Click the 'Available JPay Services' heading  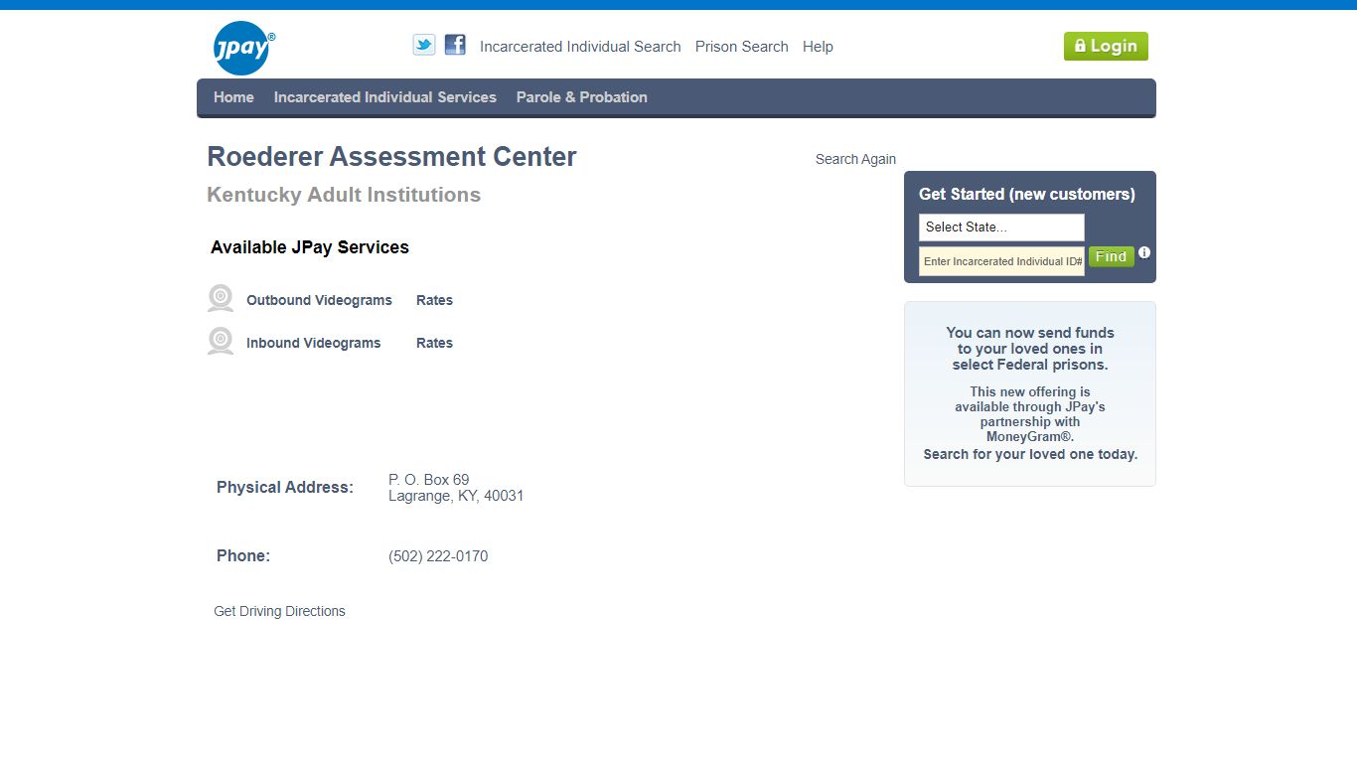coord(310,247)
